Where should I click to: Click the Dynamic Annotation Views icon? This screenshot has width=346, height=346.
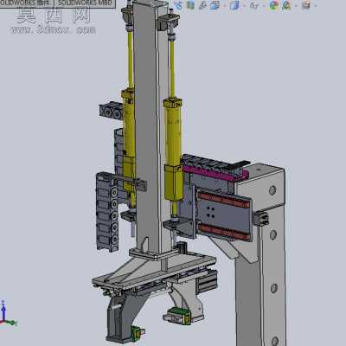pyautogui.click(x=202, y=5)
